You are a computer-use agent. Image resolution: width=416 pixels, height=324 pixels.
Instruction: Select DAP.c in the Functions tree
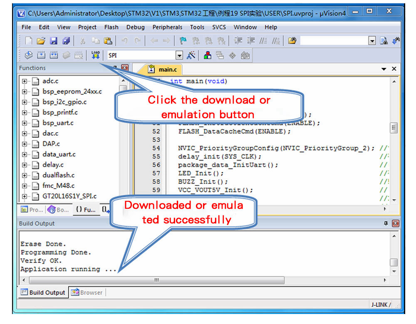click(51, 144)
